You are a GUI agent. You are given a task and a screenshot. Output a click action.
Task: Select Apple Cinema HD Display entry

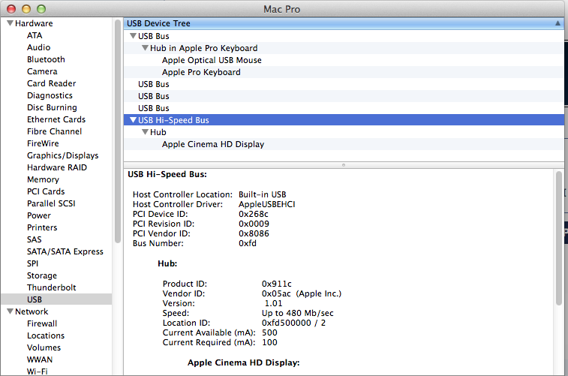(x=213, y=144)
